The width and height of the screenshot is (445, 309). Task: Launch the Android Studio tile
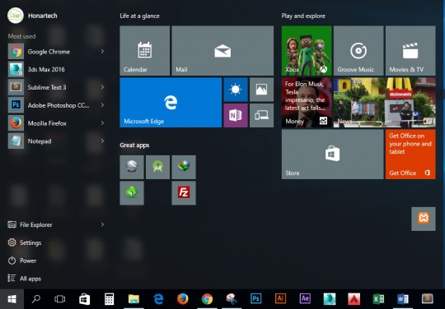tap(157, 167)
